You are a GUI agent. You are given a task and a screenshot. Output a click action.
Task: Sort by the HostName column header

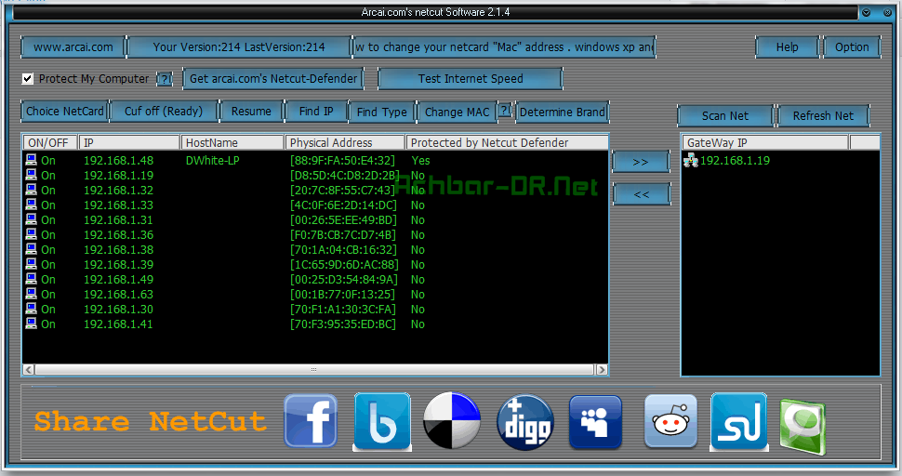tap(232, 142)
